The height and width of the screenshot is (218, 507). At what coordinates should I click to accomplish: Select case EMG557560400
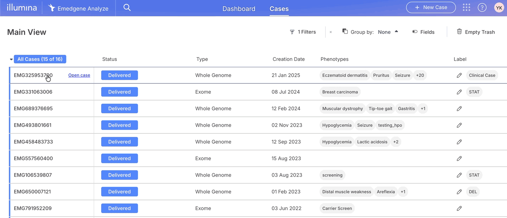coord(33,159)
